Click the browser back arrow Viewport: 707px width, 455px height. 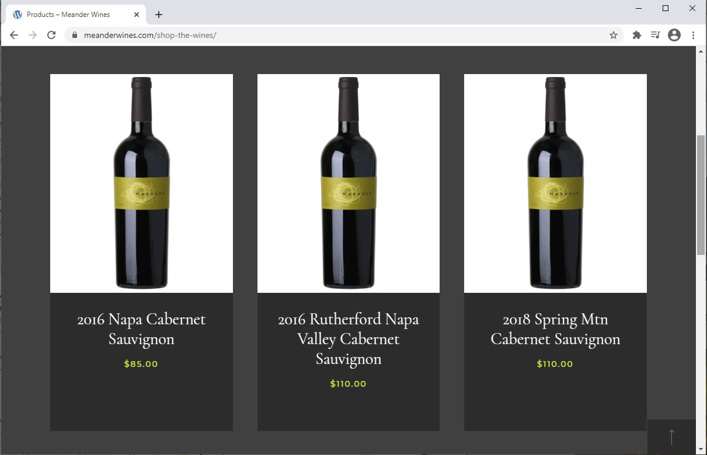(x=14, y=35)
